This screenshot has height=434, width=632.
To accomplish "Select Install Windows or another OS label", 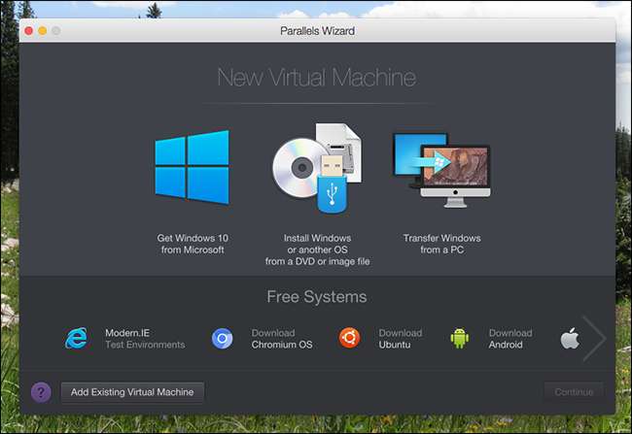I will (317, 250).
